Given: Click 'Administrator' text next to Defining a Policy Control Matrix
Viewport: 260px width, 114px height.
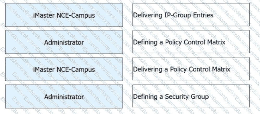Looking at the screenshot, I should pos(64,42).
